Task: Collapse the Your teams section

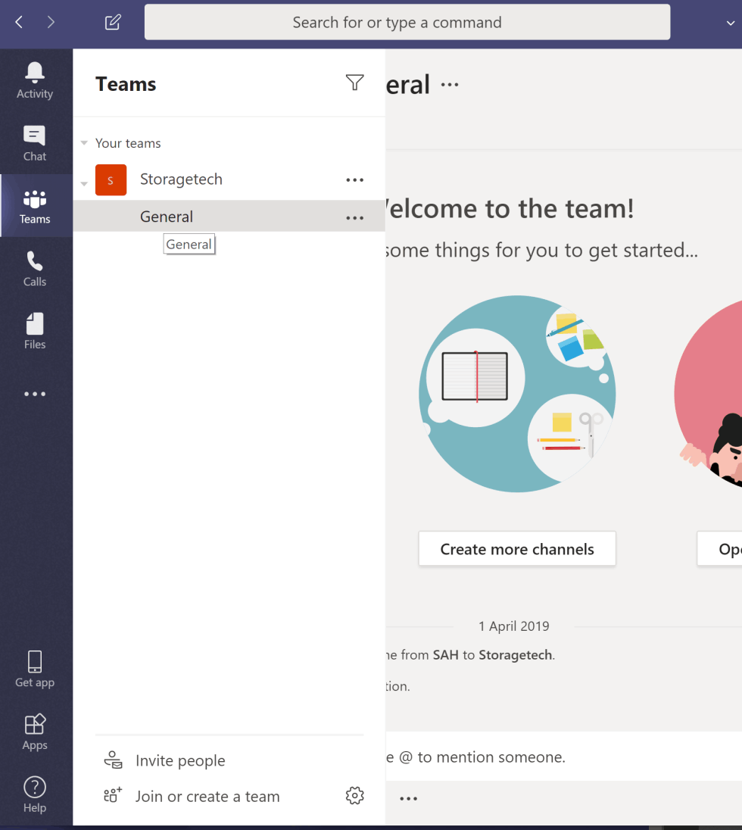Action: (84, 143)
